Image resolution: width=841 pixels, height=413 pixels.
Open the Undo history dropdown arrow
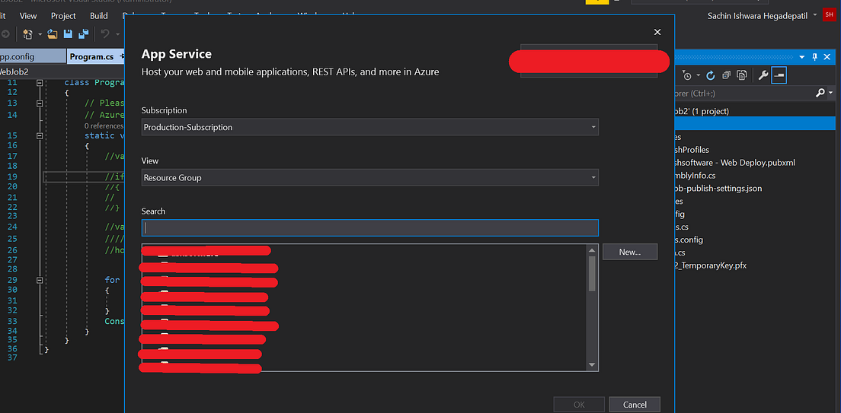coord(117,35)
